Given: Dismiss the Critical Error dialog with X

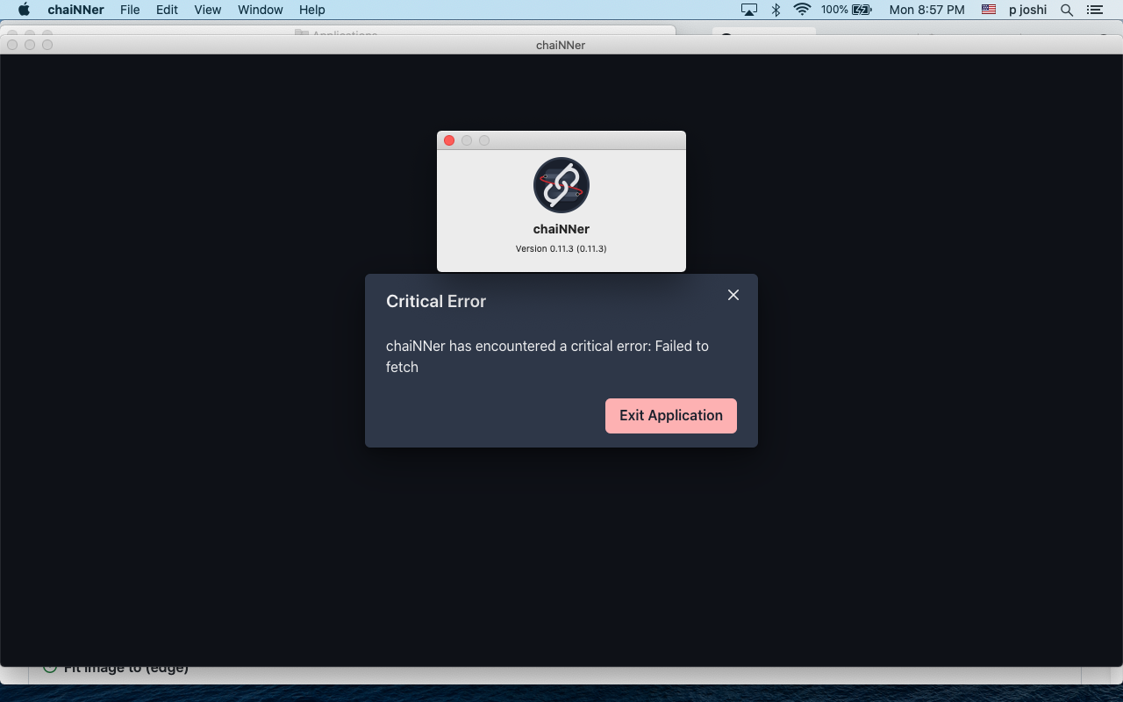Looking at the screenshot, I should (733, 295).
